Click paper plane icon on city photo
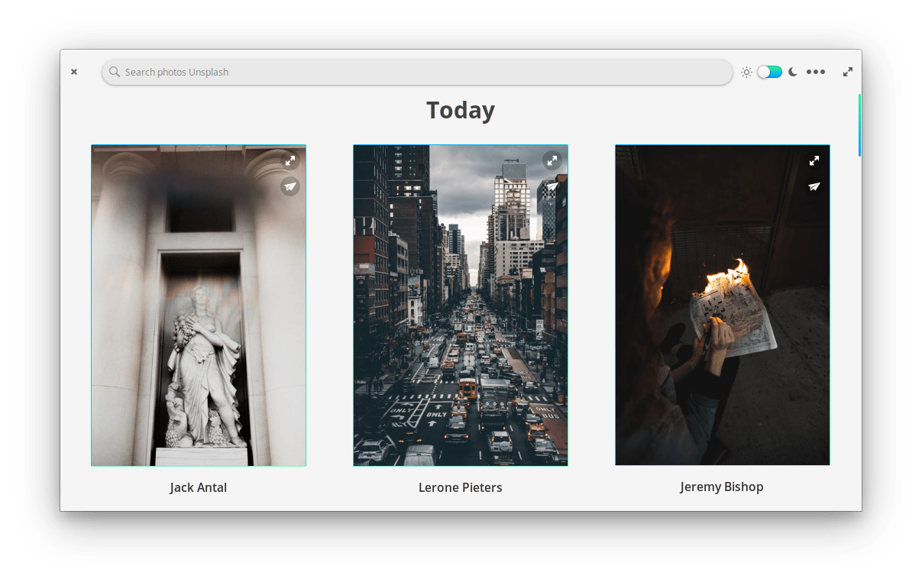This screenshot has width=922, height=582. click(552, 186)
